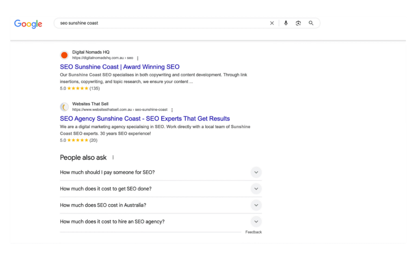Click the Google logo

point(28,24)
